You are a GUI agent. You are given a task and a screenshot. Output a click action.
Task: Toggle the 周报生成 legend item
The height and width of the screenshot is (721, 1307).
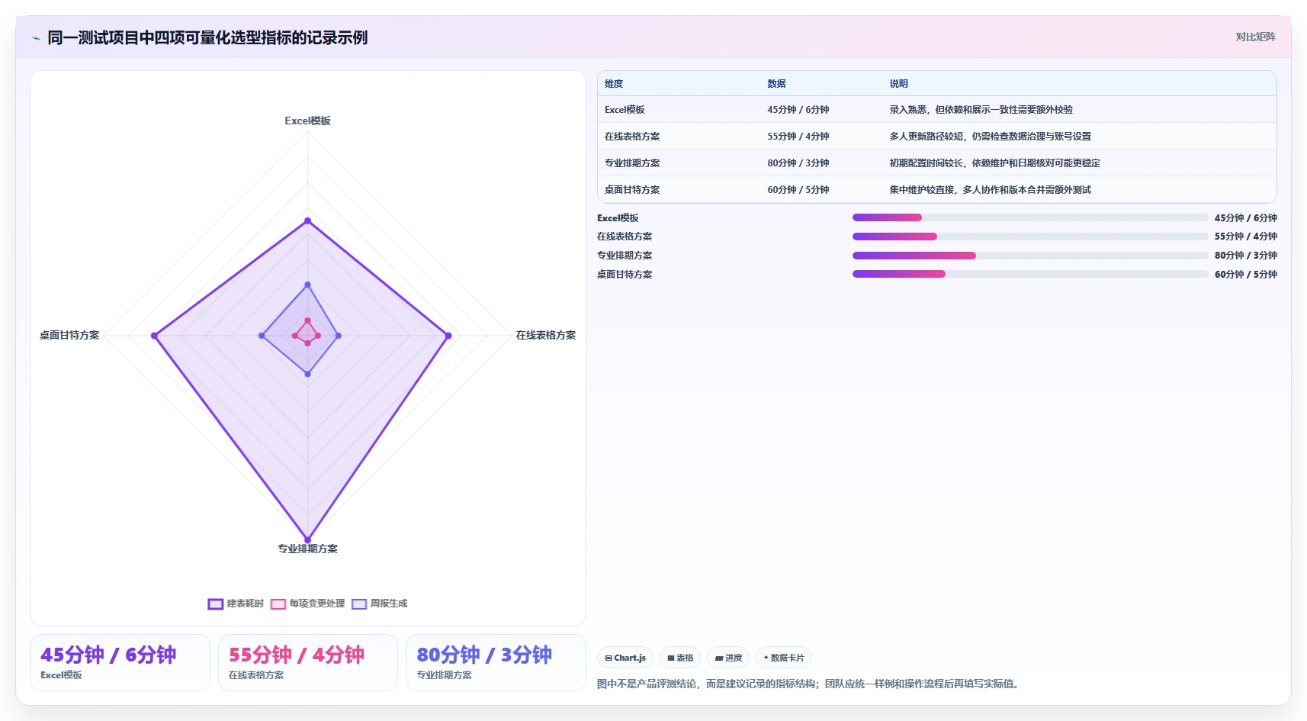[380, 604]
